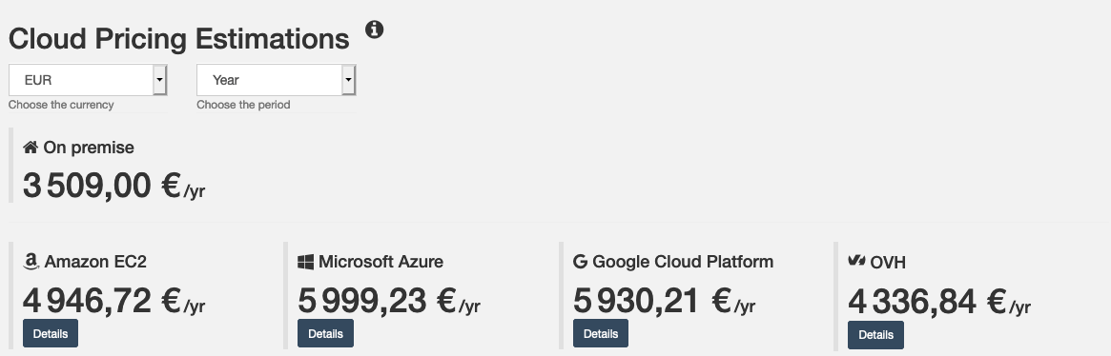This screenshot has width=1111, height=356.
Task: Click the arrow on the period selector
Action: (x=348, y=80)
